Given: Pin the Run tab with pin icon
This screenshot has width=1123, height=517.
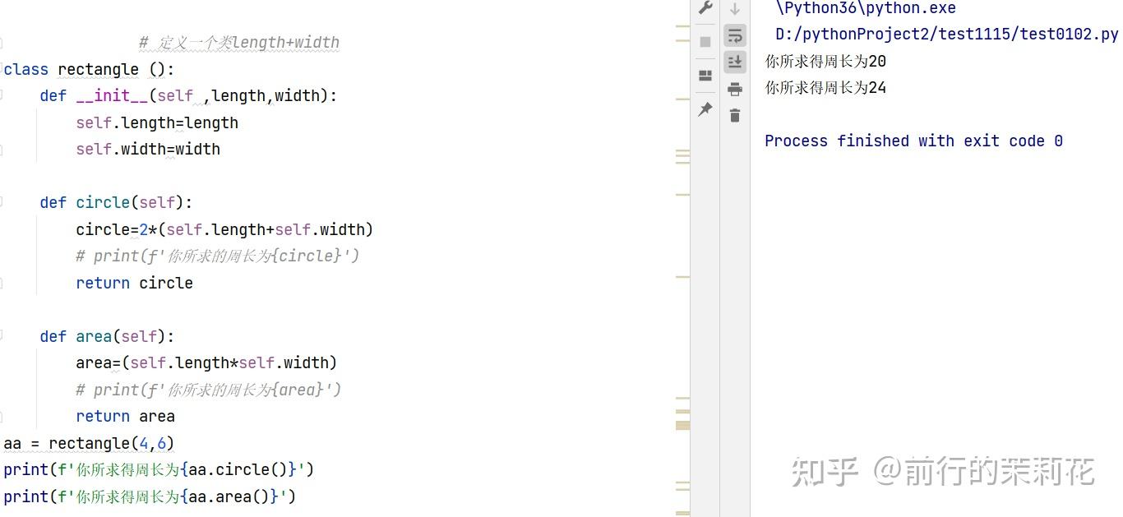Looking at the screenshot, I should (x=705, y=109).
